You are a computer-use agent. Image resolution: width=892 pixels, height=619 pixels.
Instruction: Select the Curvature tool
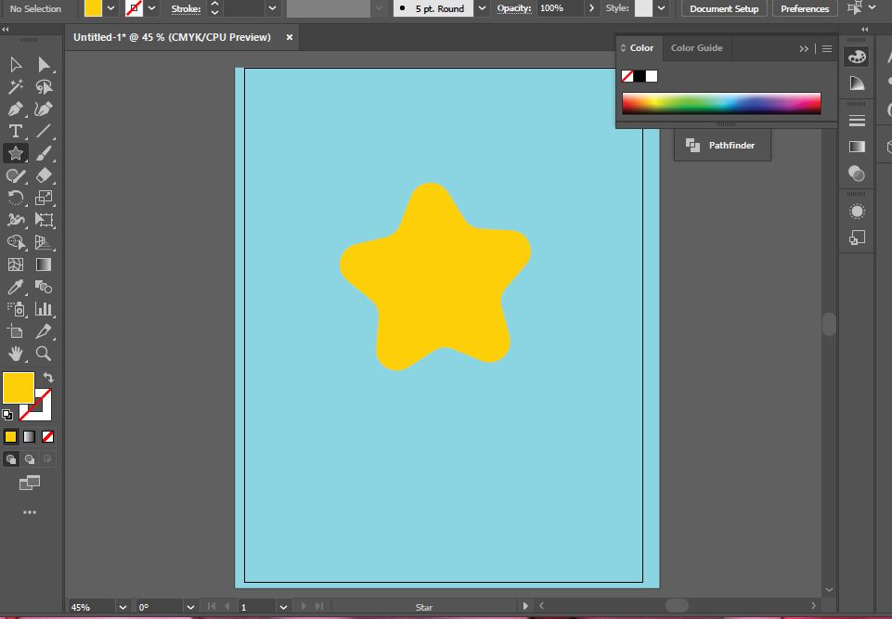coord(44,109)
